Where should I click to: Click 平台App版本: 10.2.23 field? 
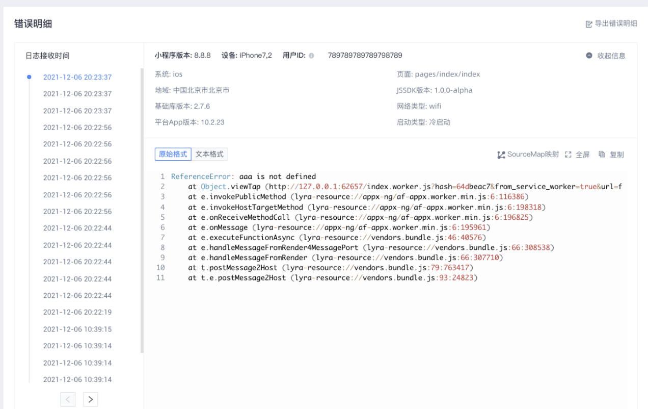pos(190,122)
